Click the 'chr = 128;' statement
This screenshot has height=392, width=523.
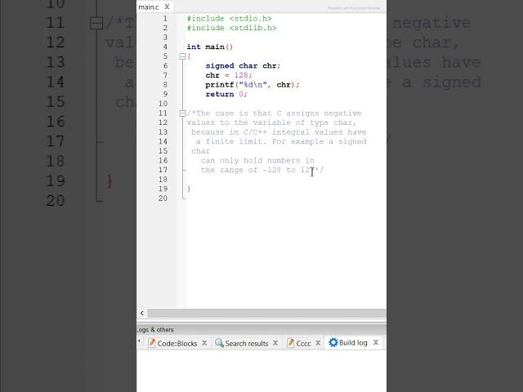[229, 75]
